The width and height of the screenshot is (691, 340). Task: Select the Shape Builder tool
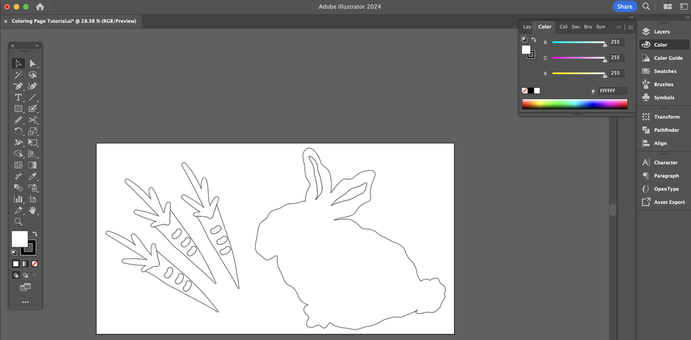pyautogui.click(x=19, y=154)
